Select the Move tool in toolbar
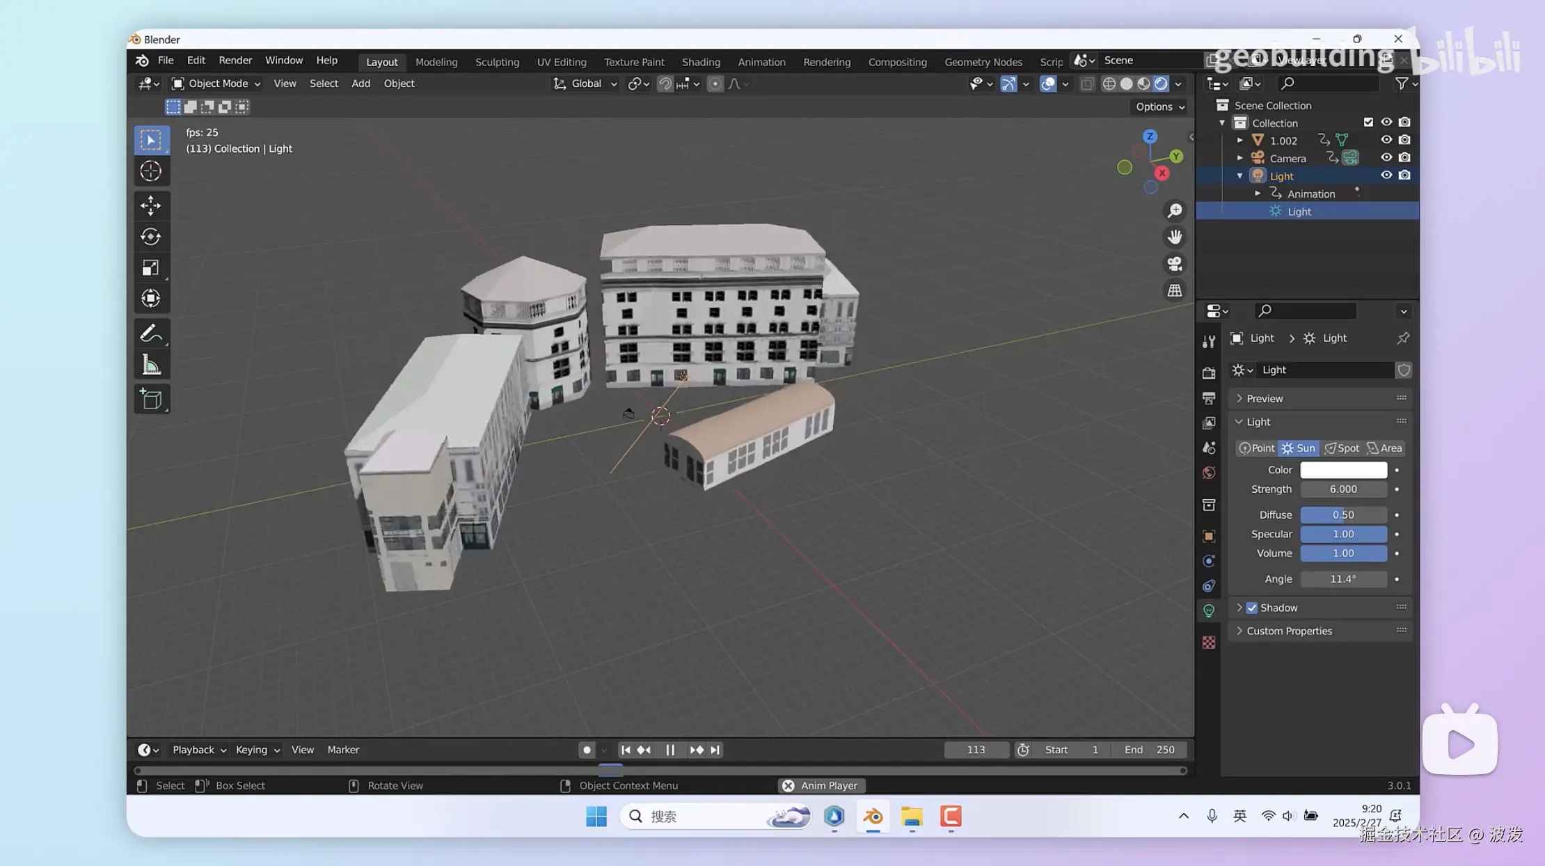Viewport: 1545px width, 866px height. 150,205
